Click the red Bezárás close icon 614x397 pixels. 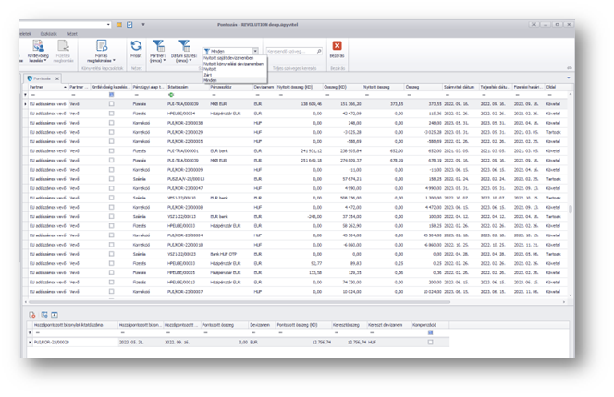337,46
